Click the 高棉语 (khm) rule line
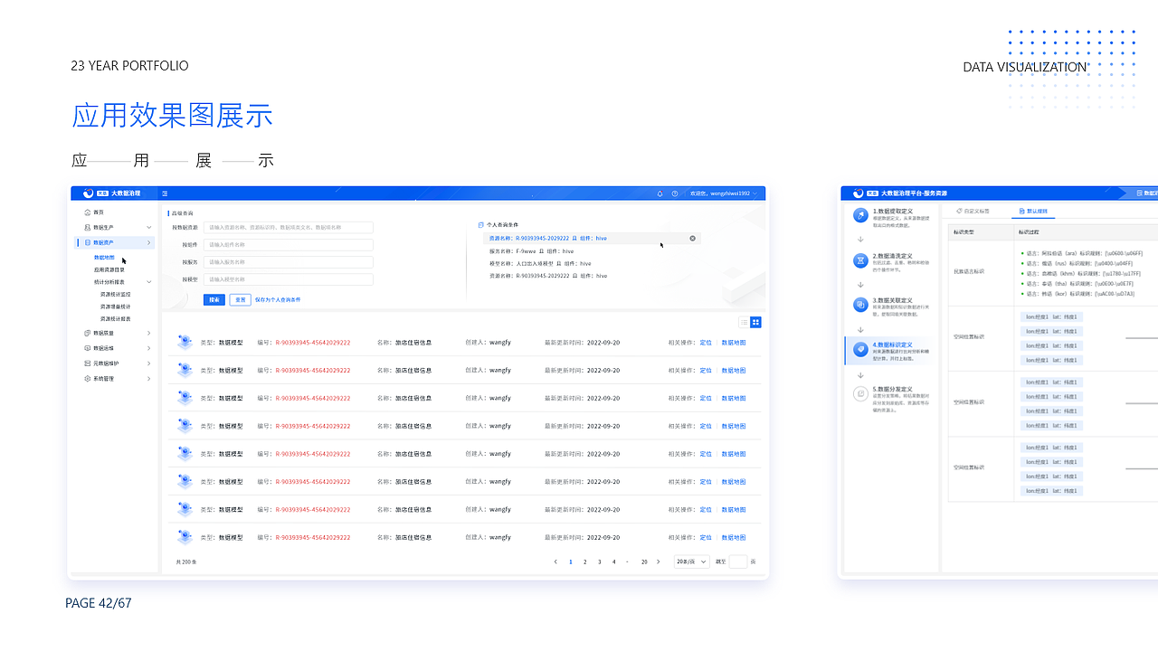The image size is (1158, 651). 1081,273
